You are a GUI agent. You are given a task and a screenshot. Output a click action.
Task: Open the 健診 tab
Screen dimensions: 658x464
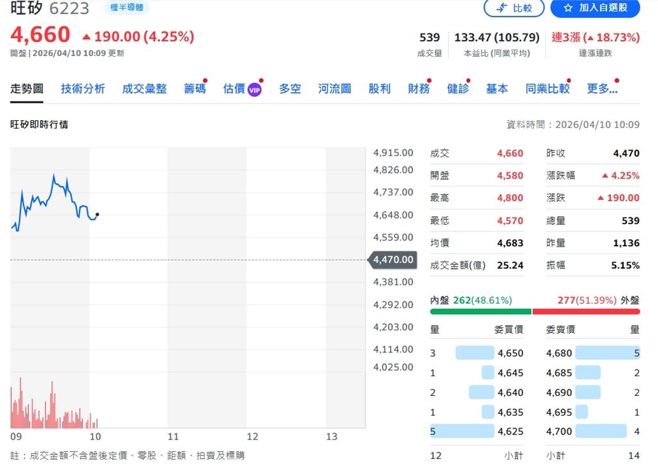pyautogui.click(x=458, y=89)
